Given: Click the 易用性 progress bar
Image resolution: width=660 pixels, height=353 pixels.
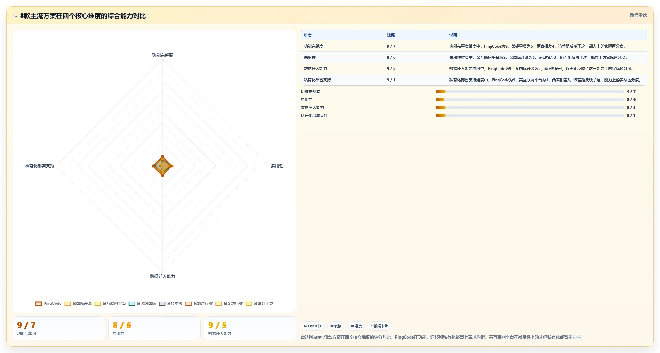Looking at the screenshot, I should 530,100.
